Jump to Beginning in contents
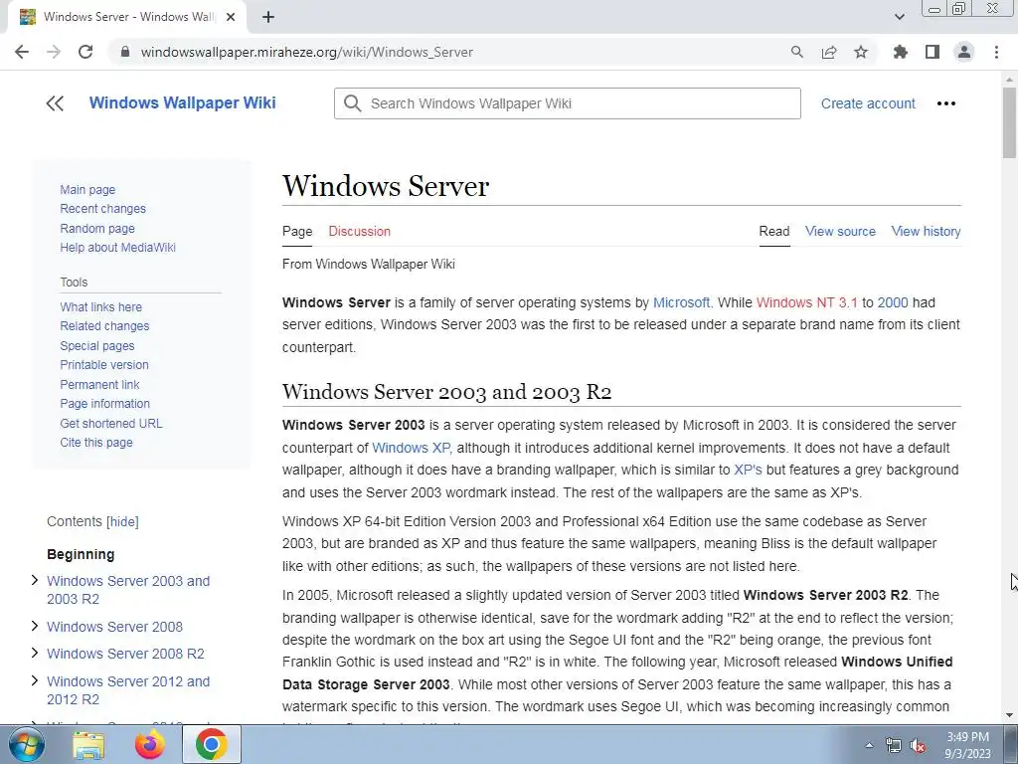This screenshot has width=1018, height=764. click(x=81, y=554)
